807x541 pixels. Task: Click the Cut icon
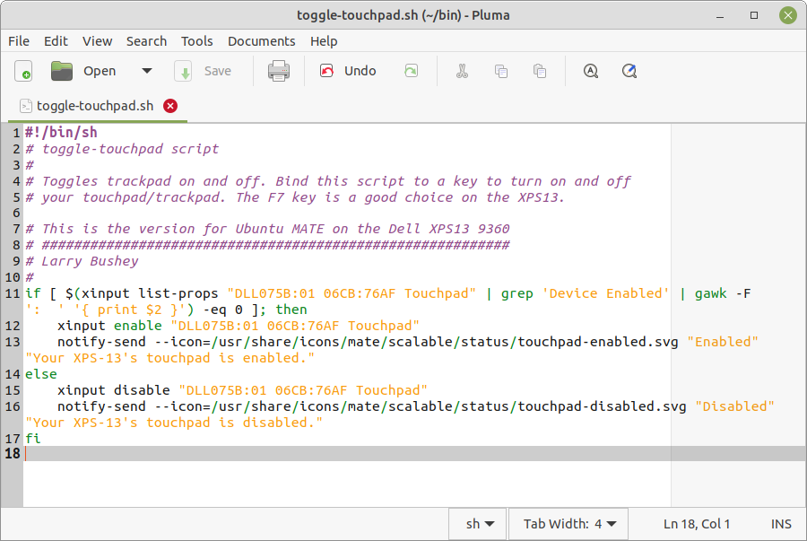[x=463, y=71]
